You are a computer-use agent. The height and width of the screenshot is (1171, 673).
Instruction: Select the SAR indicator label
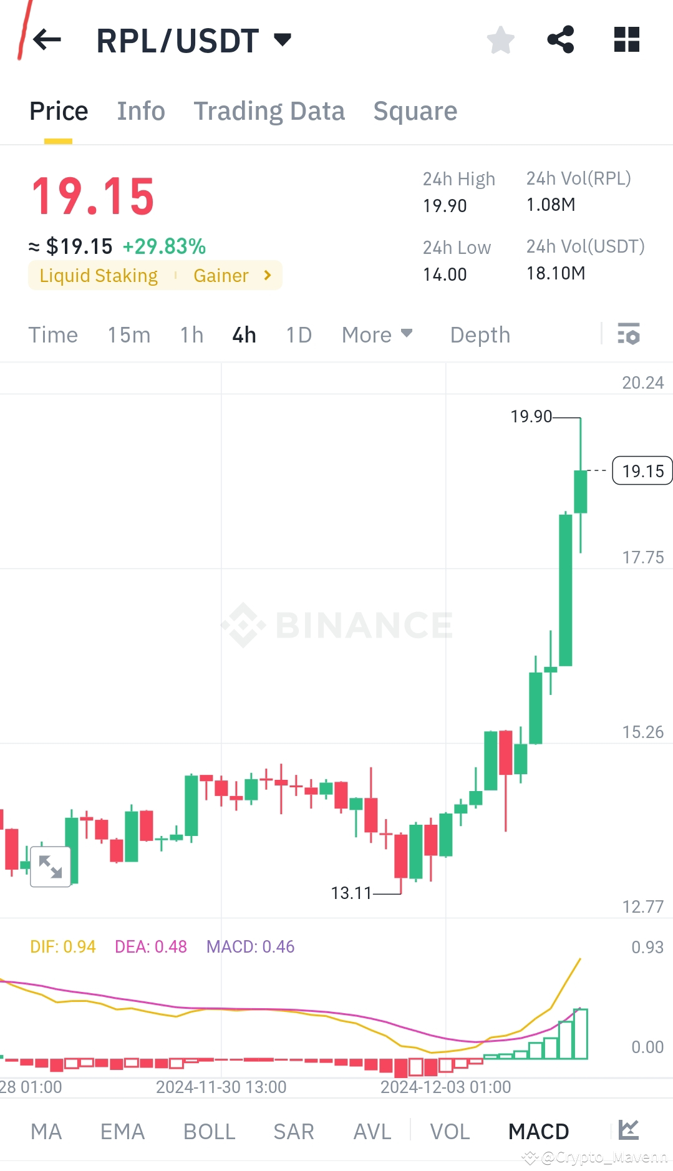tap(293, 1131)
